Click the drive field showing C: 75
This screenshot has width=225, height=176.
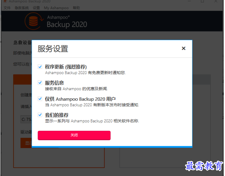pos(26,119)
